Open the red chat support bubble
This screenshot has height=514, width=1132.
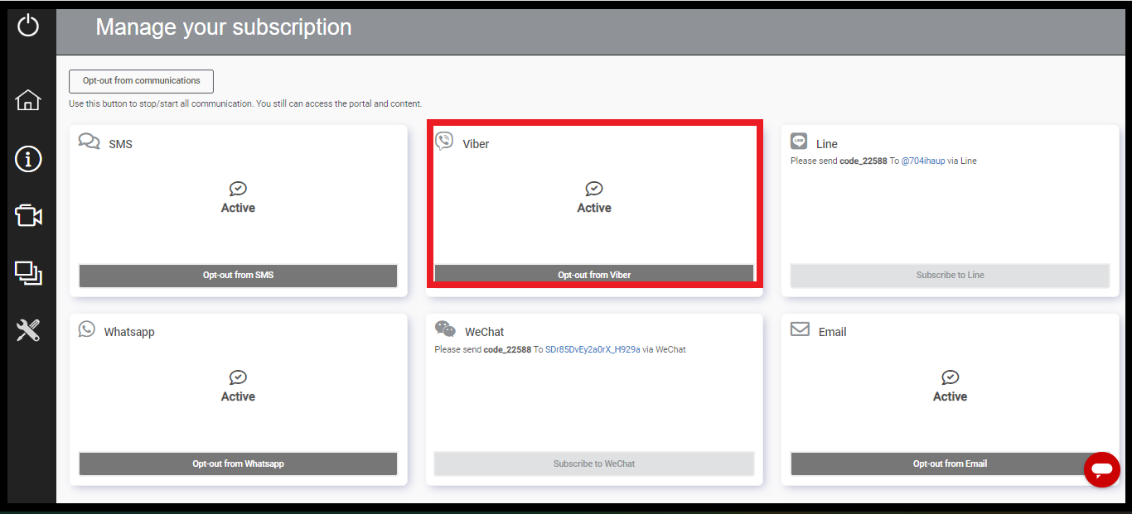click(x=1101, y=470)
